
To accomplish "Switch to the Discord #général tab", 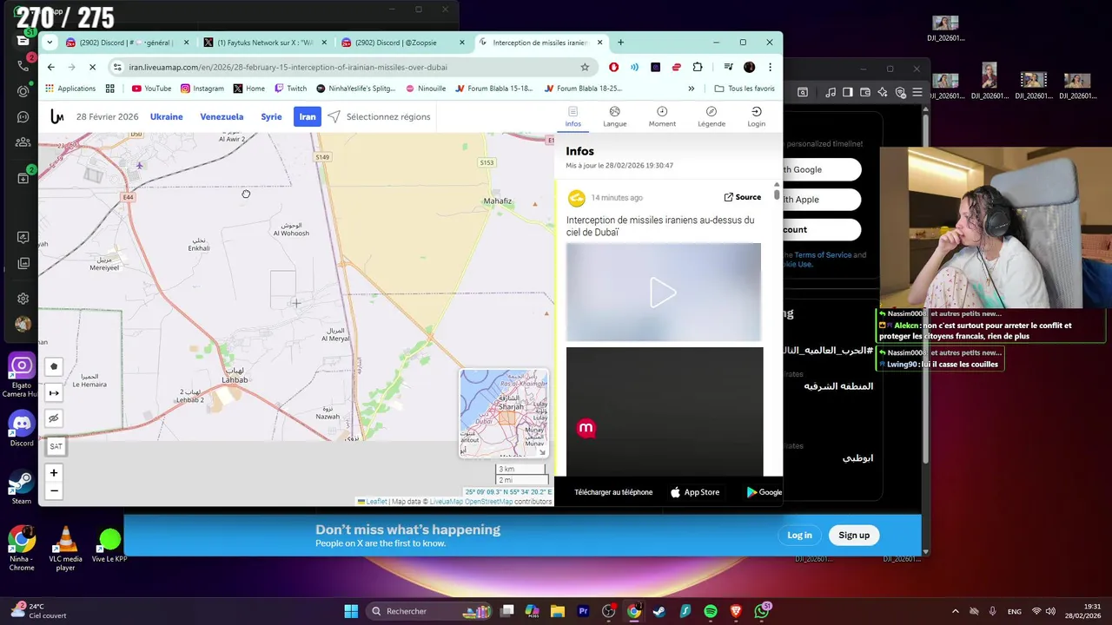I will pos(127,43).
